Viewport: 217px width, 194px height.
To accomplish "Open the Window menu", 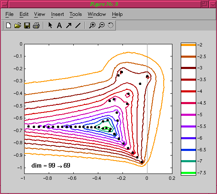I will (x=97, y=14).
